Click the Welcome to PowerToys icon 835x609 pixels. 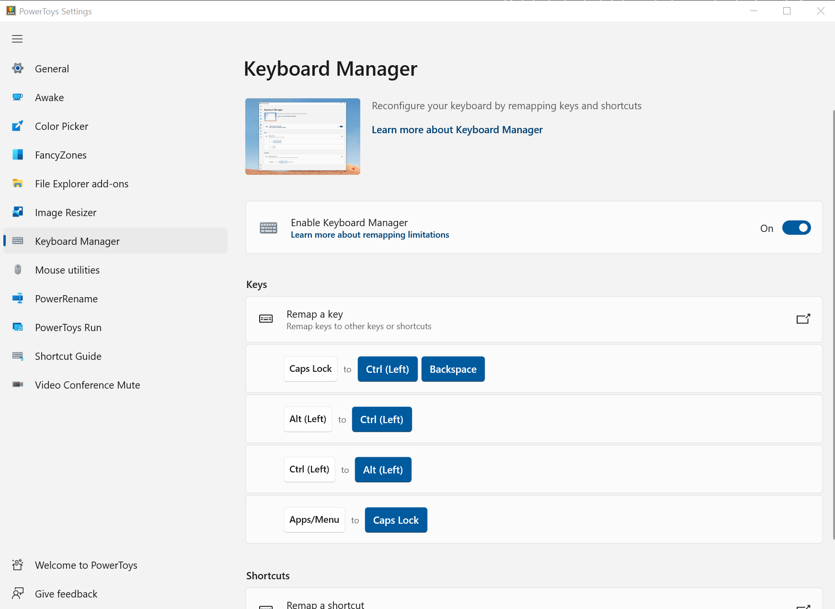tap(18, 565)
